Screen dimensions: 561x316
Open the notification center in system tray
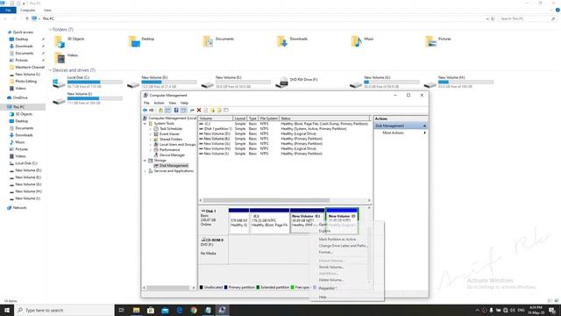pos(552,310)
